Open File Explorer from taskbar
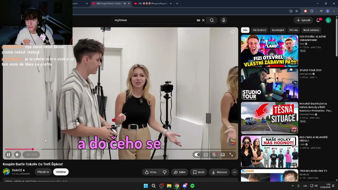The width and height of the screenshot is (338, 190). (169, 186)
